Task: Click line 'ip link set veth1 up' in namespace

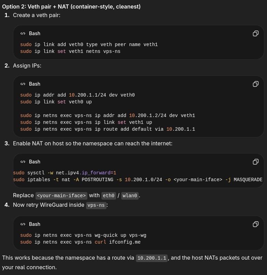Action: pyautogui.click(x=86, y=122)
